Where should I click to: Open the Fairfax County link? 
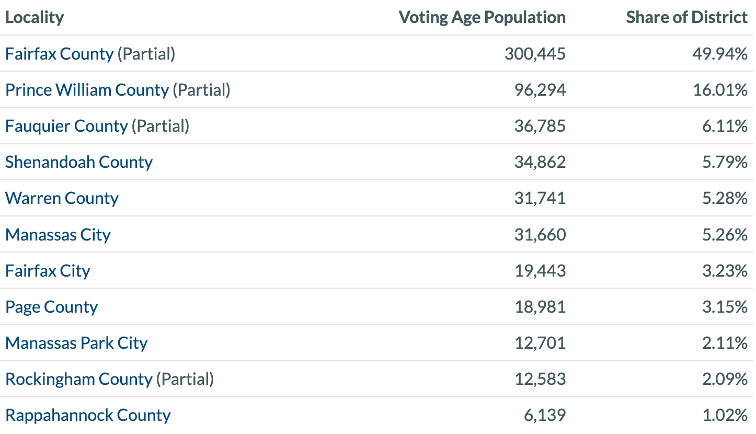click(x=59, y=54)
